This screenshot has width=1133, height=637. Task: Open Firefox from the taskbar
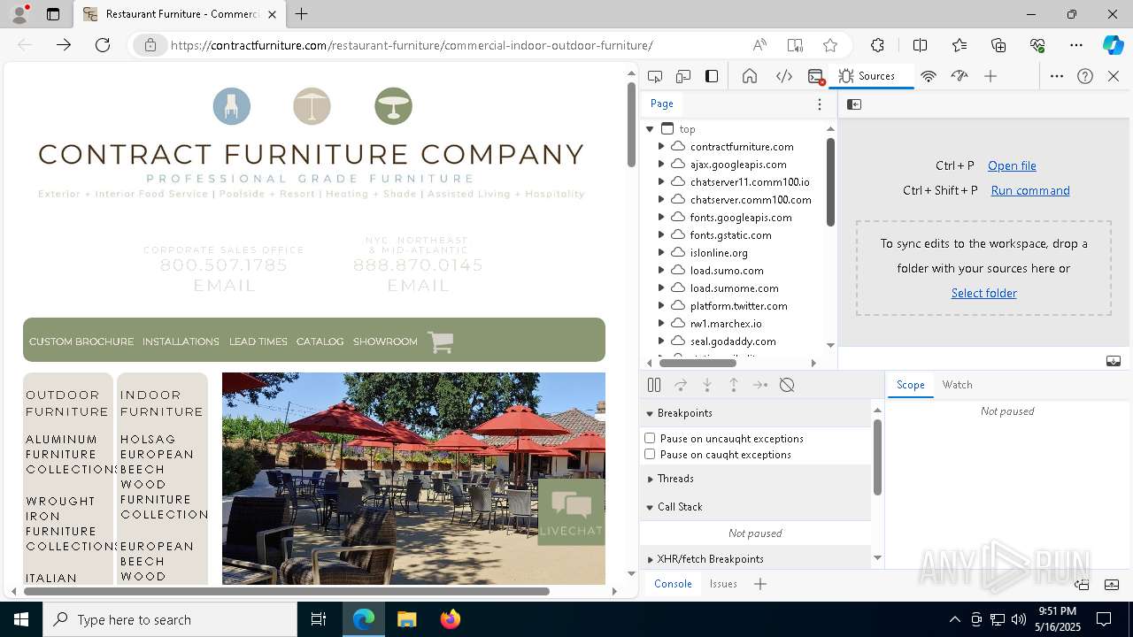[450, 619]
